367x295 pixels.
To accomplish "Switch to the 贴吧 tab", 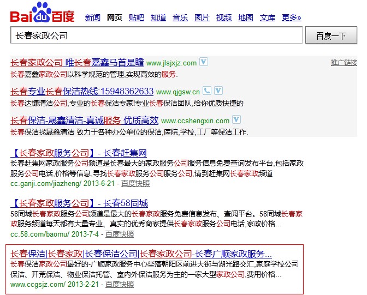I will tap(137, 17).
